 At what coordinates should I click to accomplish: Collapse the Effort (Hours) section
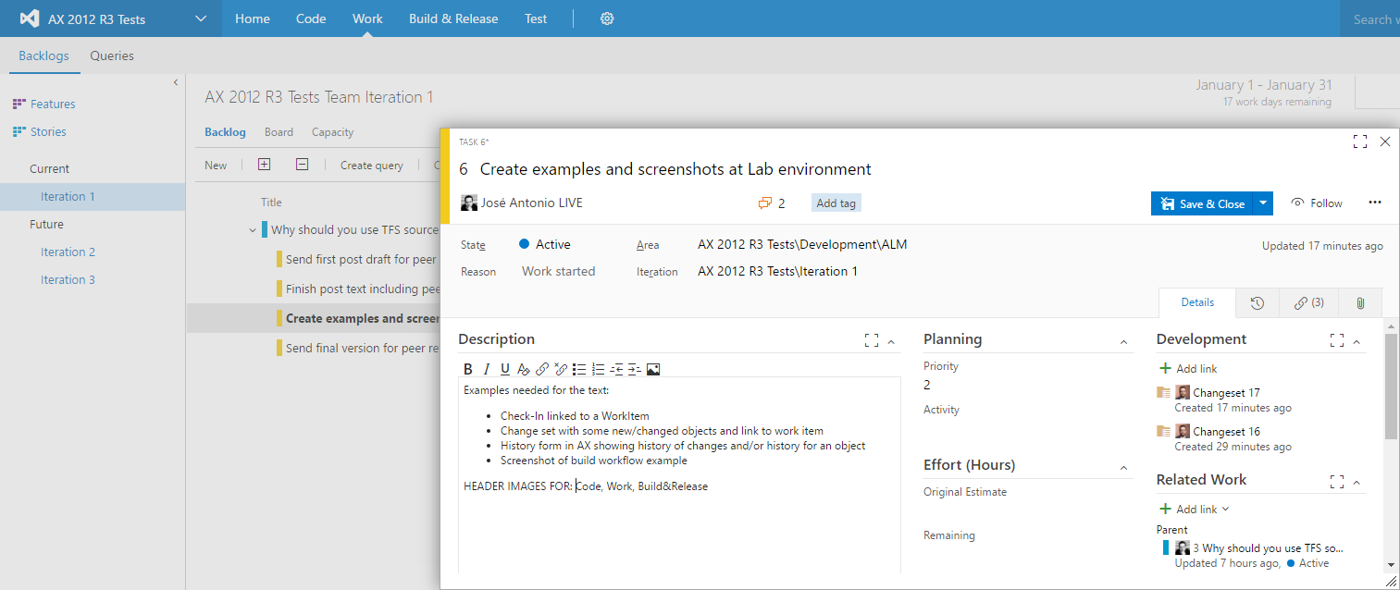coord(1124,468)
